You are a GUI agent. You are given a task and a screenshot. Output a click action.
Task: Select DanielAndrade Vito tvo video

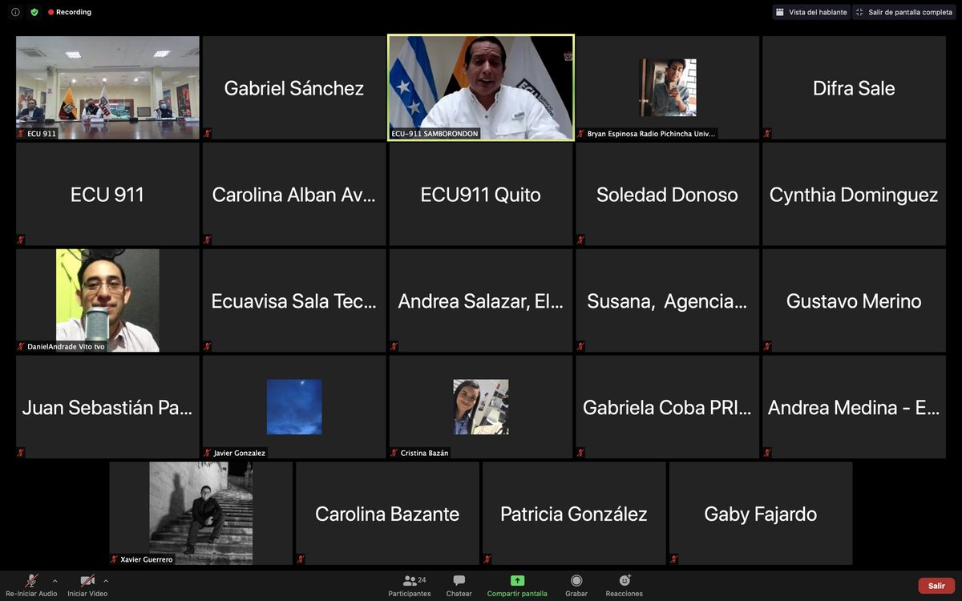coord(107,300)
